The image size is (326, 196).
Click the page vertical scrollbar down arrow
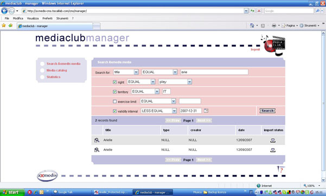coord(323,180)
